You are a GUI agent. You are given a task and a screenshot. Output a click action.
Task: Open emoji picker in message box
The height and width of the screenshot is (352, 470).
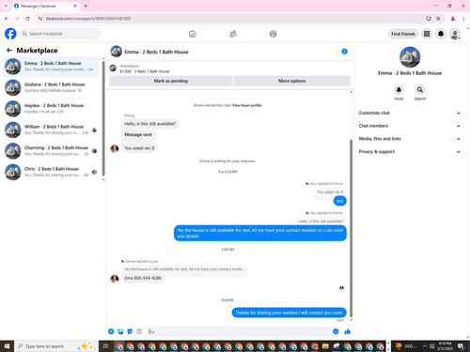pyautogui.click(x=336, y=331)
